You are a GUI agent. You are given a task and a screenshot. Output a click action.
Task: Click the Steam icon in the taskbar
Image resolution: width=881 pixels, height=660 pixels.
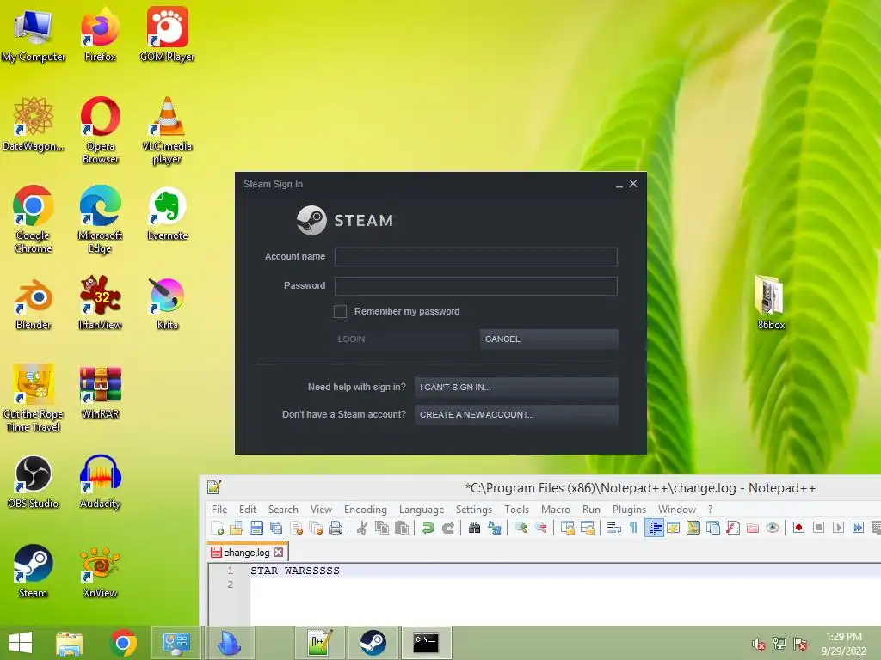point(373,643)
